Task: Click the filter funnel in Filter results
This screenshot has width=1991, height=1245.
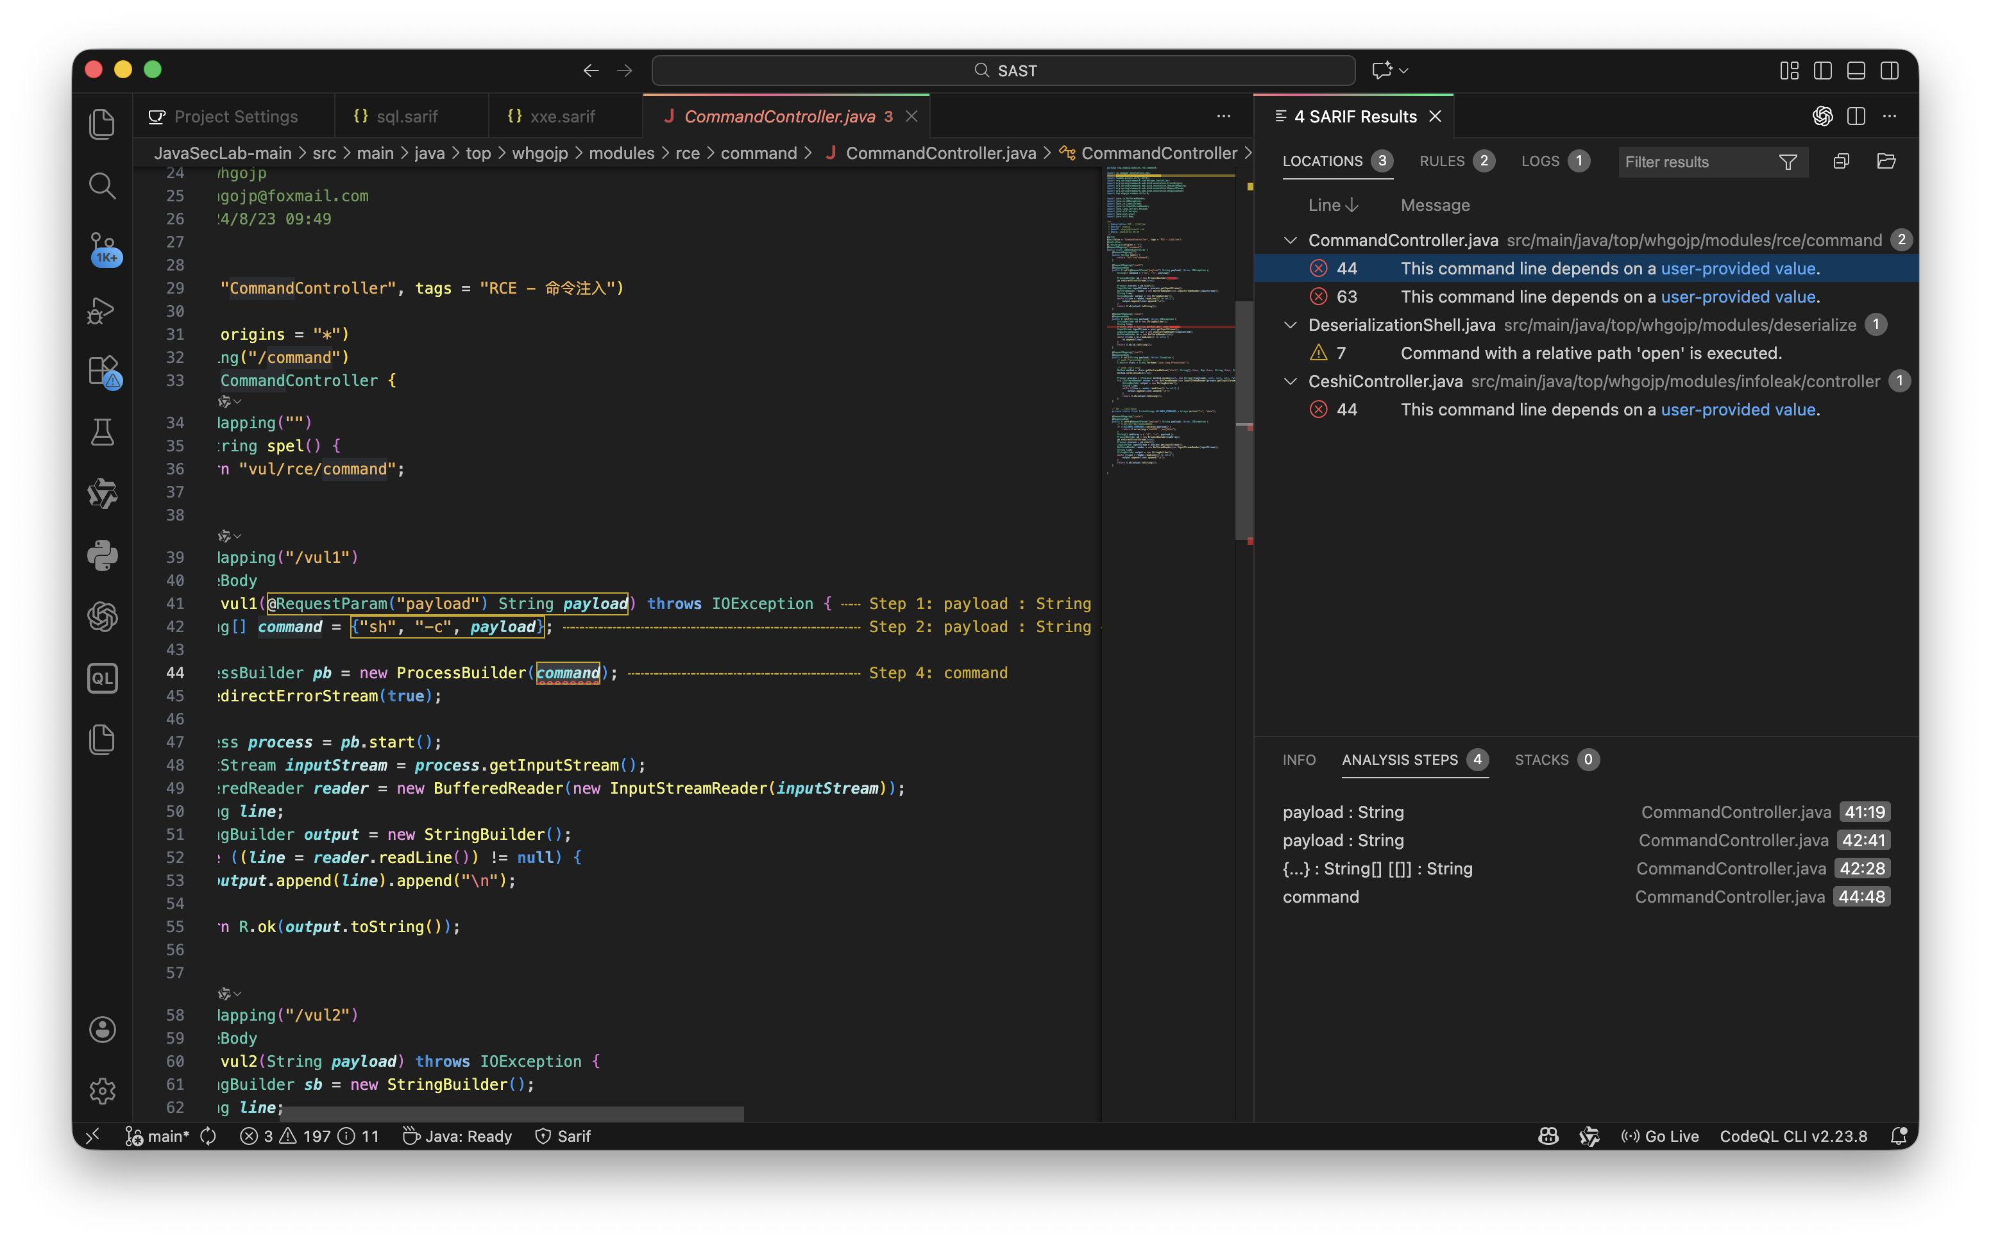Action: tap(1788, 162)
